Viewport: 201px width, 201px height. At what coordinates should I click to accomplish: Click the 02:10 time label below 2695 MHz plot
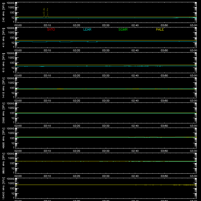[x=47, y=126]
